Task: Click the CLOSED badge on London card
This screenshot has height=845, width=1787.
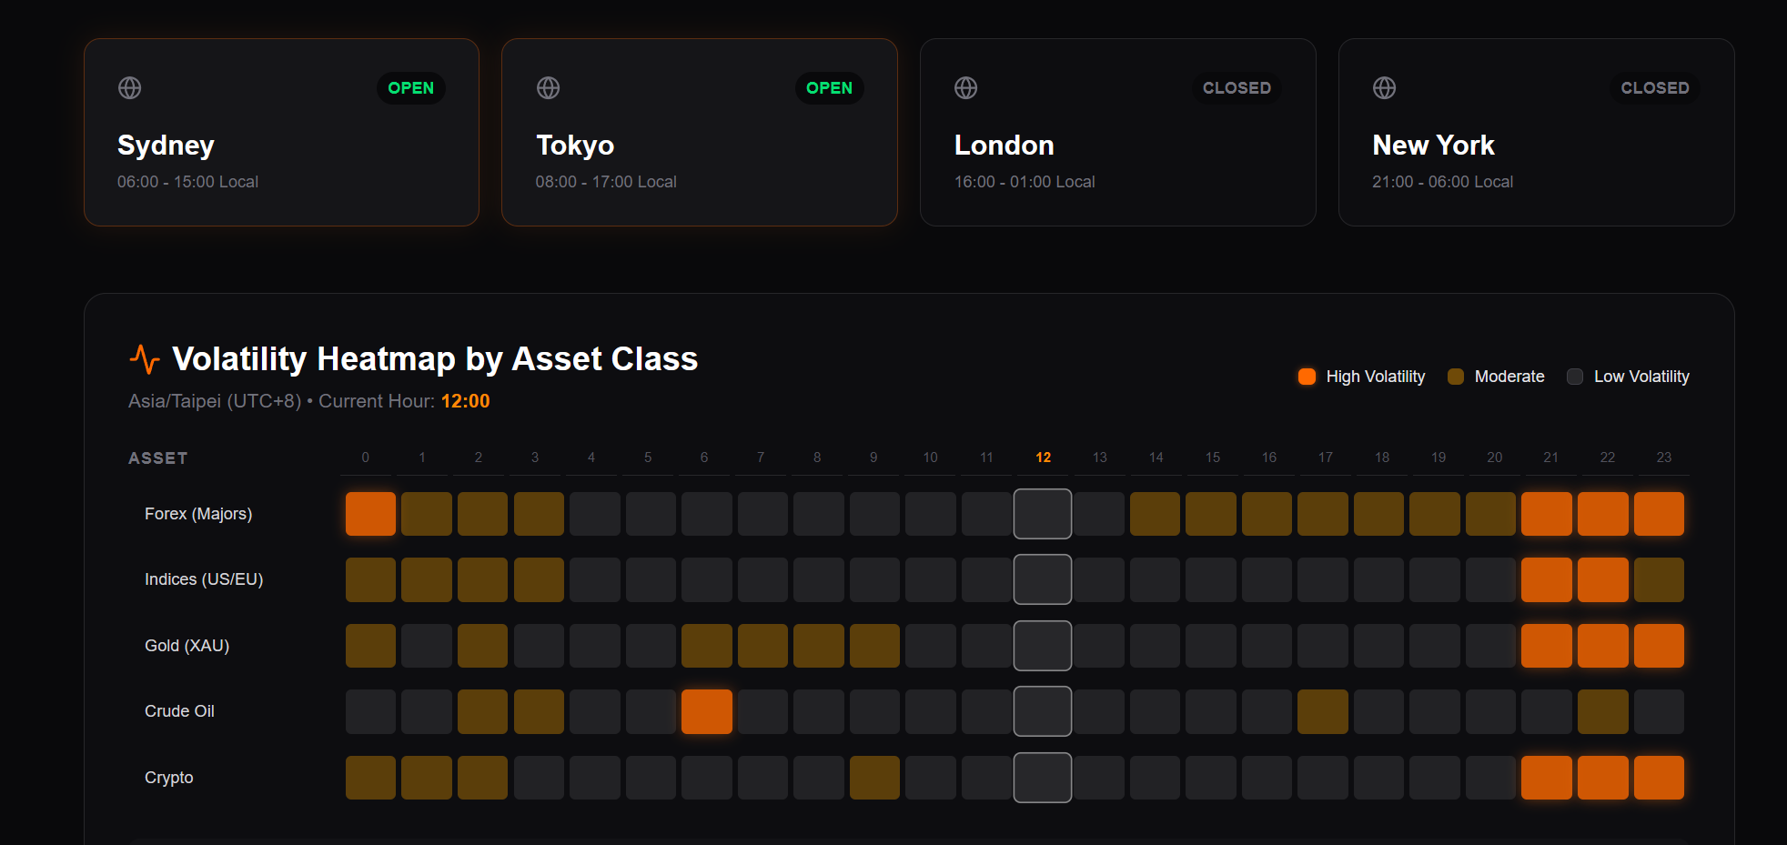Action: (1236, 88)
